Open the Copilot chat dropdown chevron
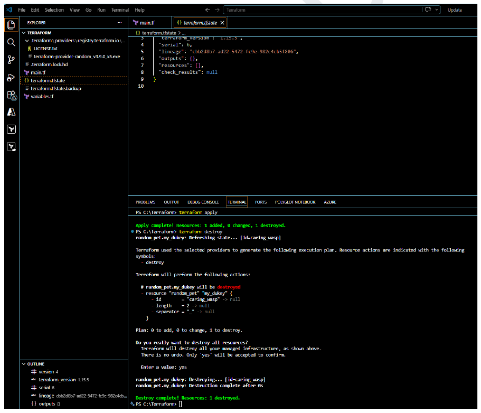The height and width of the screenshot is (413, 481). (437, 10)
